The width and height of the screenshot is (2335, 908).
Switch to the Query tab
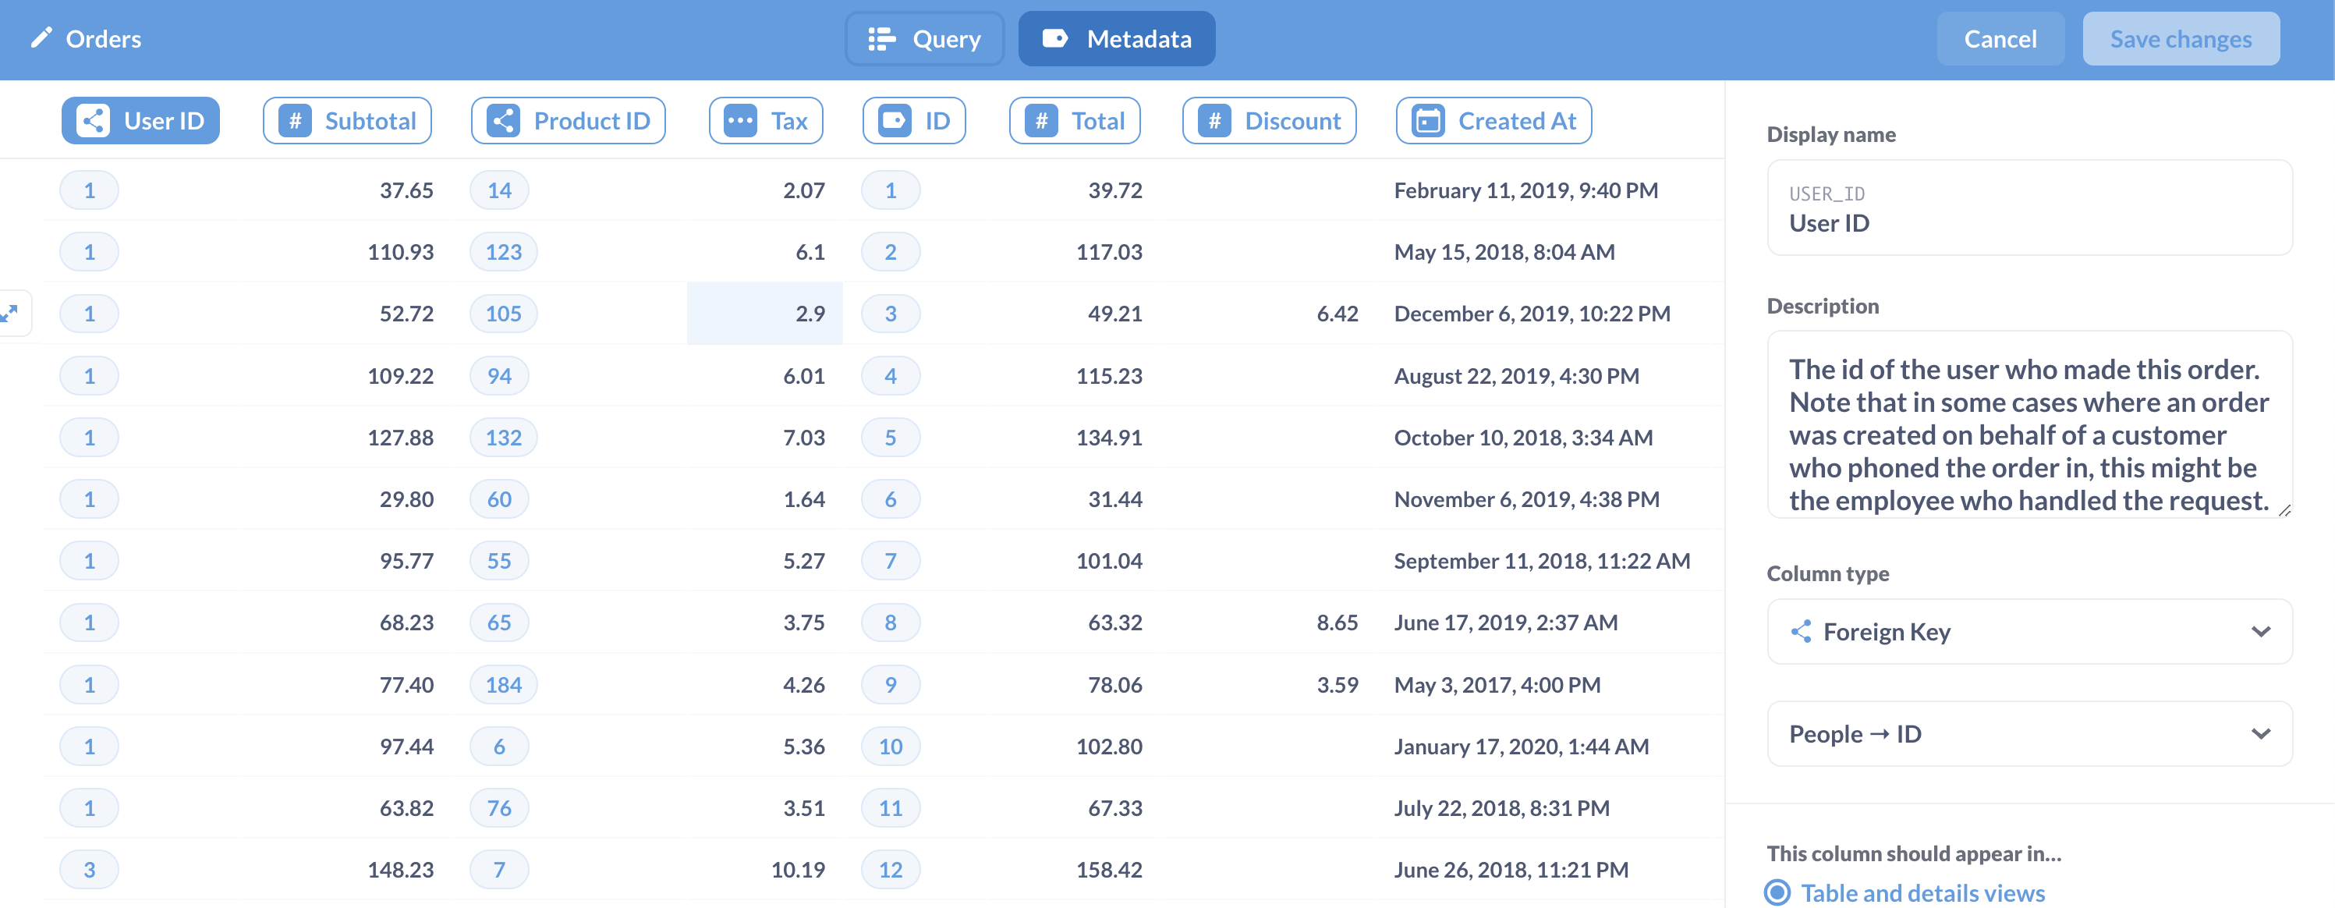(925, 38)
